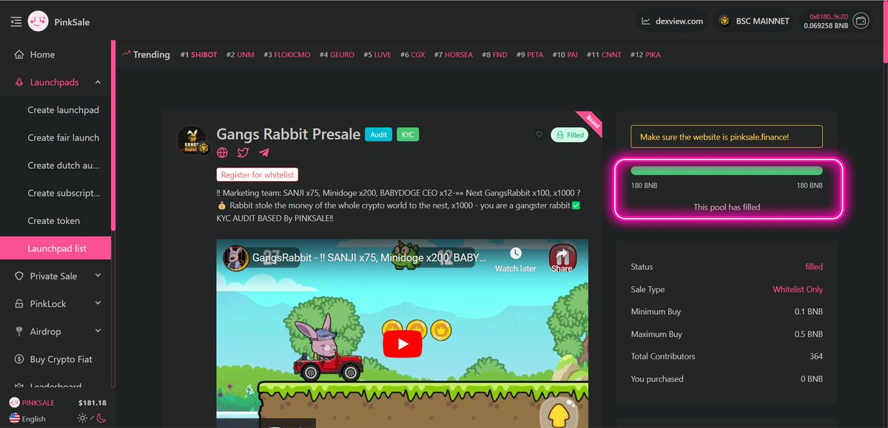Screen dimensions: 888x428
Task: Play the GangsRabbit YouTube video
Action: (402, 343)
